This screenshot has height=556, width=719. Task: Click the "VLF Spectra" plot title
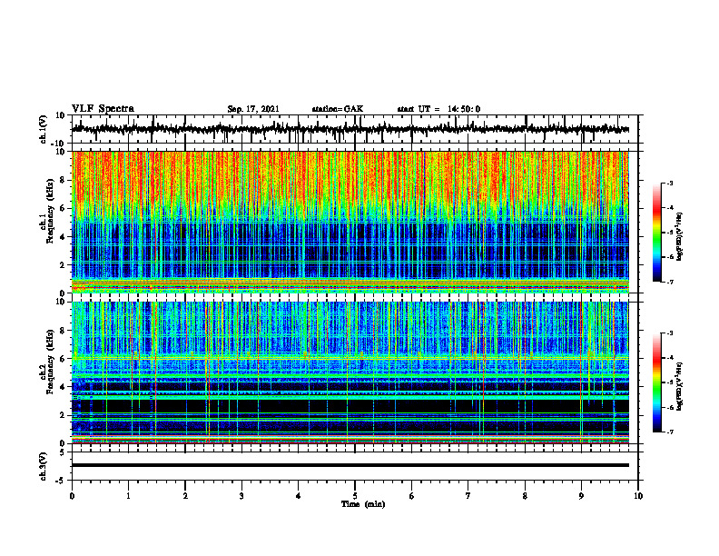103,109
